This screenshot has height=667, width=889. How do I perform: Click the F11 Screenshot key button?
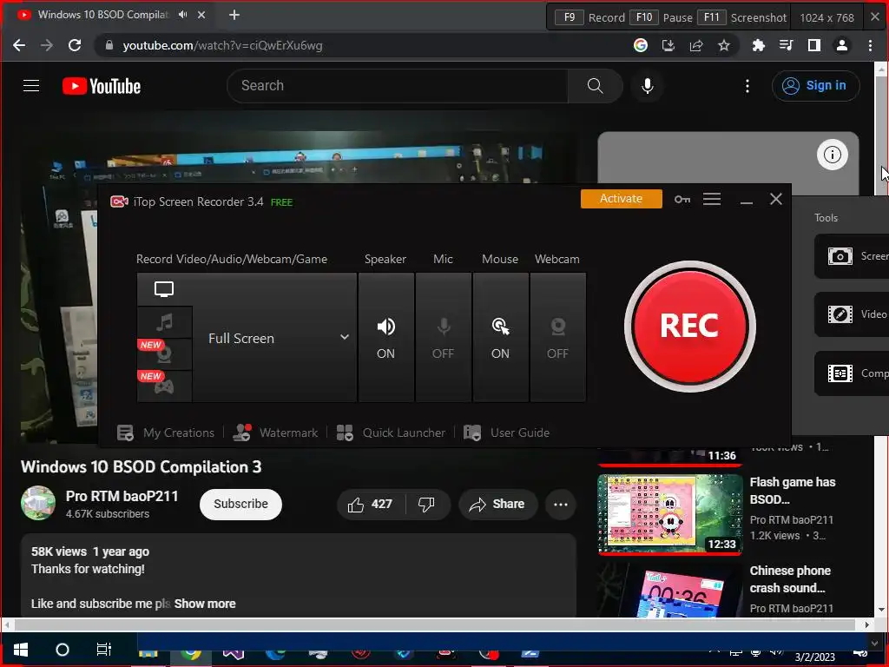point(712,17)
